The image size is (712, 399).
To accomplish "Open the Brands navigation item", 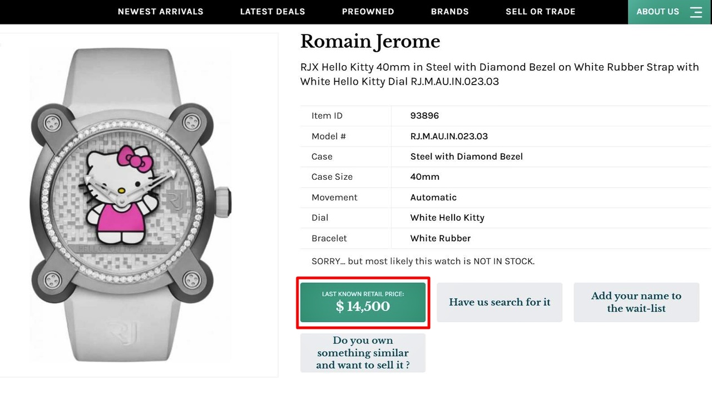I will click(449, 12).
